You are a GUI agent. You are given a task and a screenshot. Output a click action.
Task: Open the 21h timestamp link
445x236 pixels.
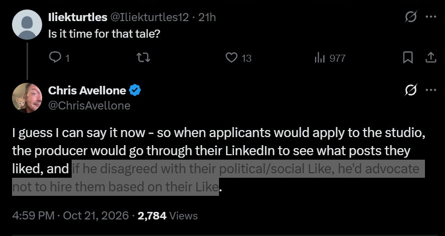[x=207, y=18]
